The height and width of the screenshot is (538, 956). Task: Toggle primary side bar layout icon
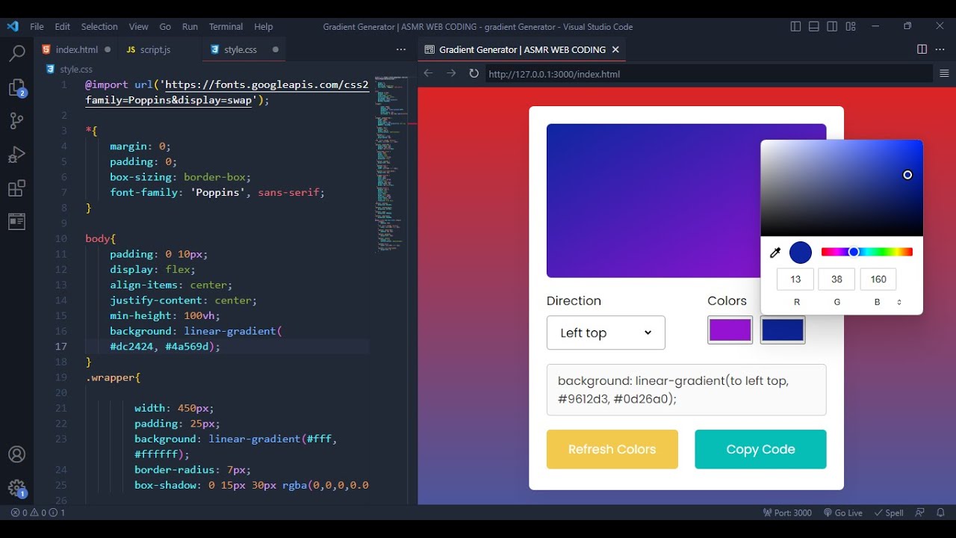pyautogui.click(x=795, y=26)
